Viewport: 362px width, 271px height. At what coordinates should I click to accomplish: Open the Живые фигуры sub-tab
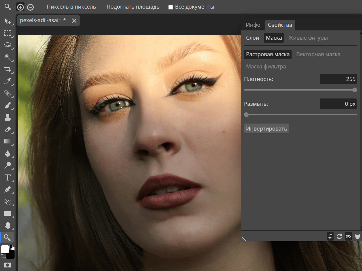coord(308,38)
